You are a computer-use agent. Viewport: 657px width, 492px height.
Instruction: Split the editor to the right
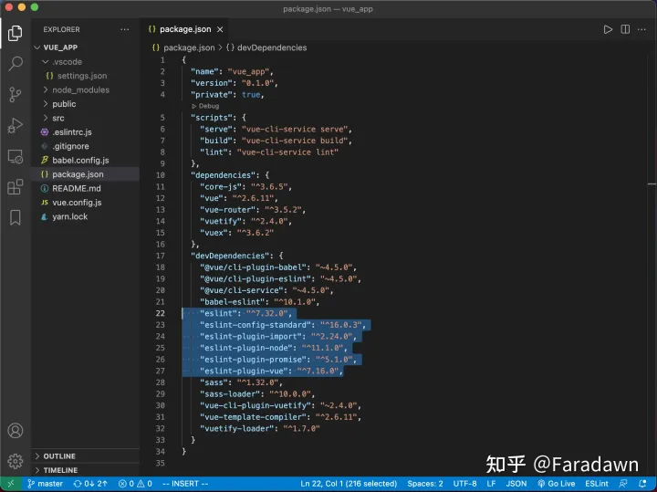click(625, 29)
